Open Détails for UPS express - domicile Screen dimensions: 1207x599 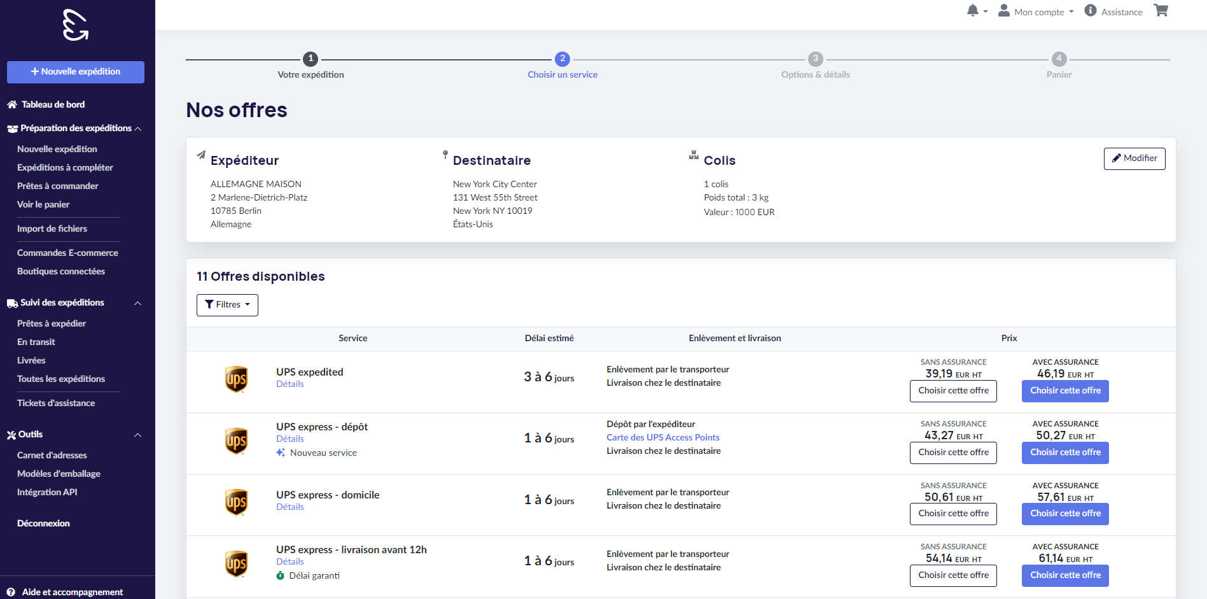point(290,507)
